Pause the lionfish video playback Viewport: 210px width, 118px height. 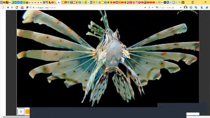click(21, 111)
